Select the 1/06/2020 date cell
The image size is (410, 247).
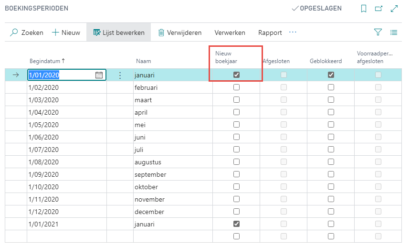coord(44,137)
